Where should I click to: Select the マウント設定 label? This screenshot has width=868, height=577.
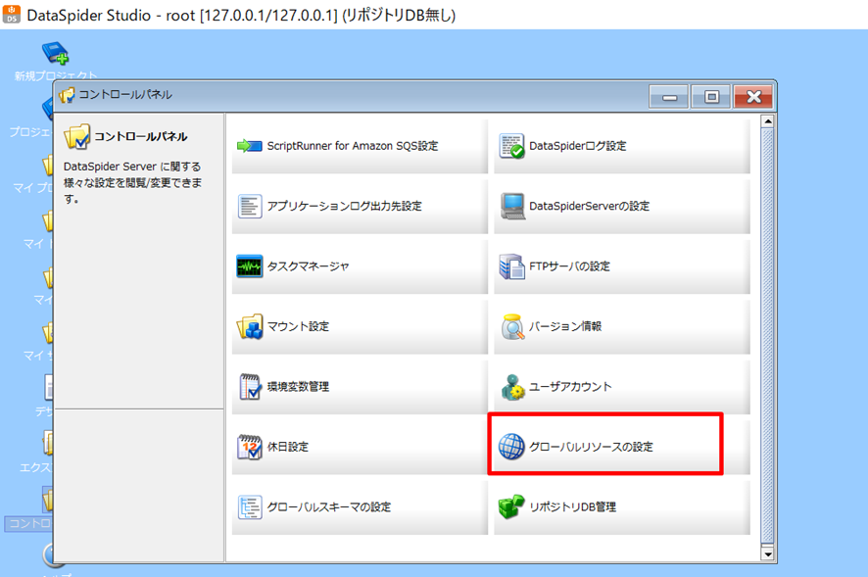pos(299,327)
